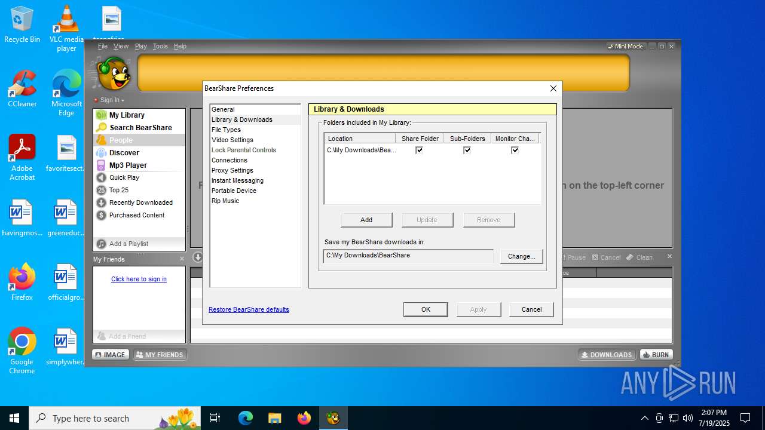Open the Play menu
The image size is (765, 430).
[141, 46]
